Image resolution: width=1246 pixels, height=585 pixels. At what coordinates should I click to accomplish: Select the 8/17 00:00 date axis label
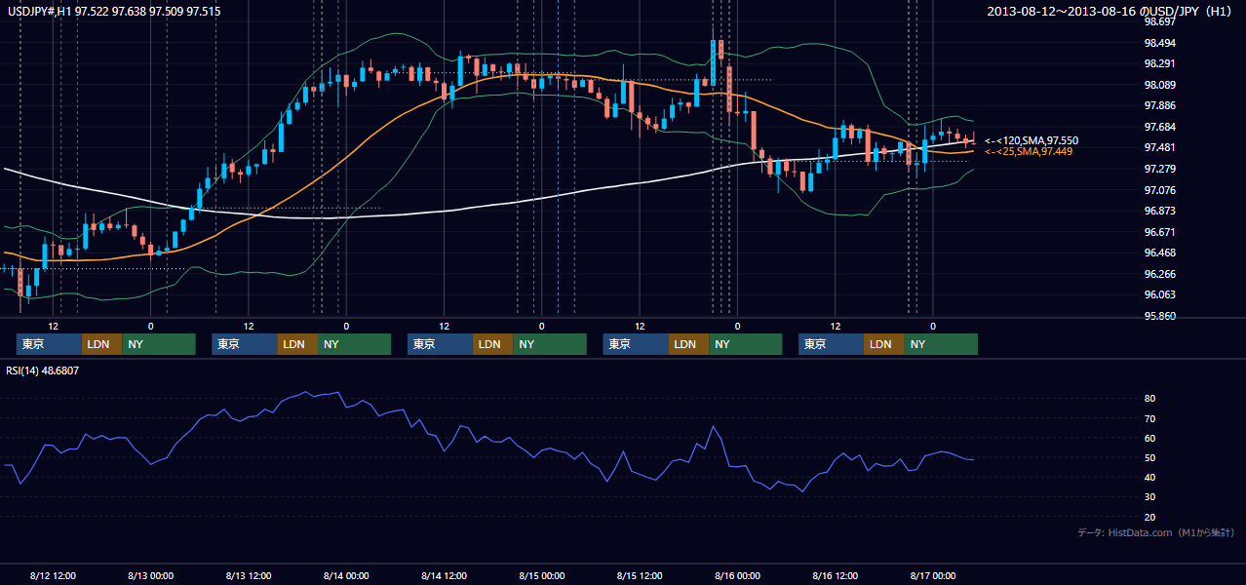tap(933, 575)
